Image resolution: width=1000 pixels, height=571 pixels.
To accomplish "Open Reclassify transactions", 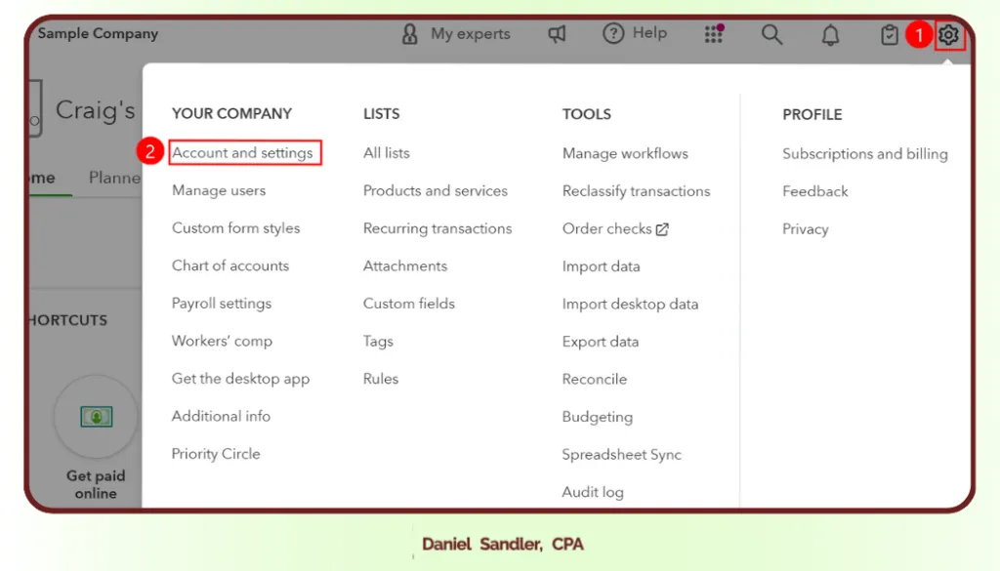I will 636,191.
